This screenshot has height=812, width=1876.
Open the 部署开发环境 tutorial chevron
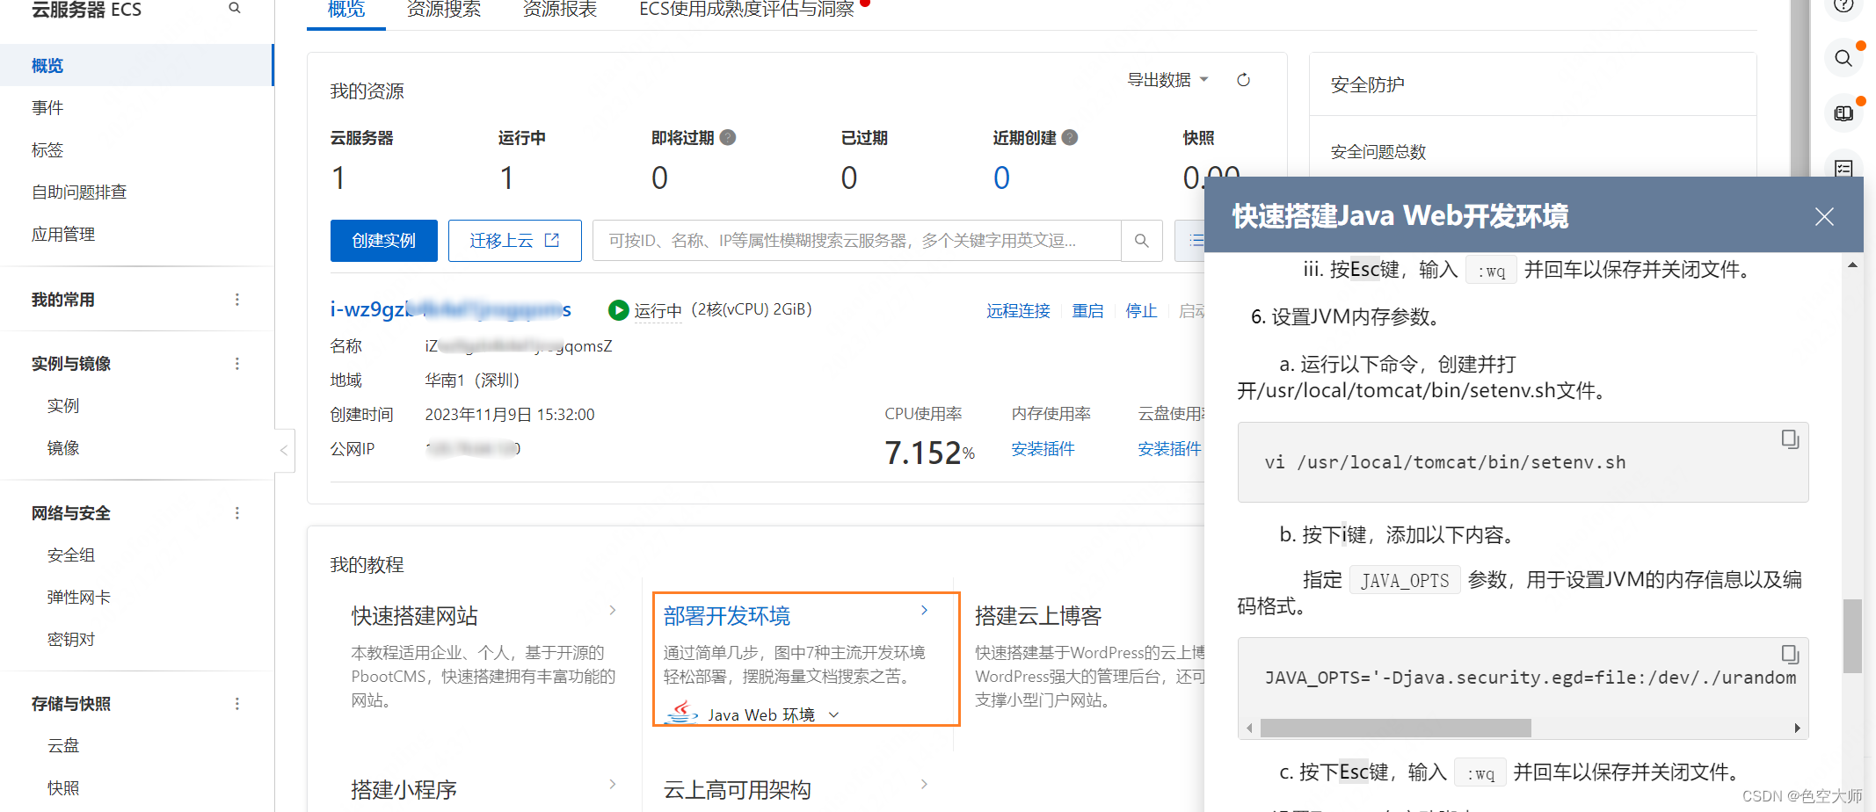pyautogui.click(x=925, y=610)
